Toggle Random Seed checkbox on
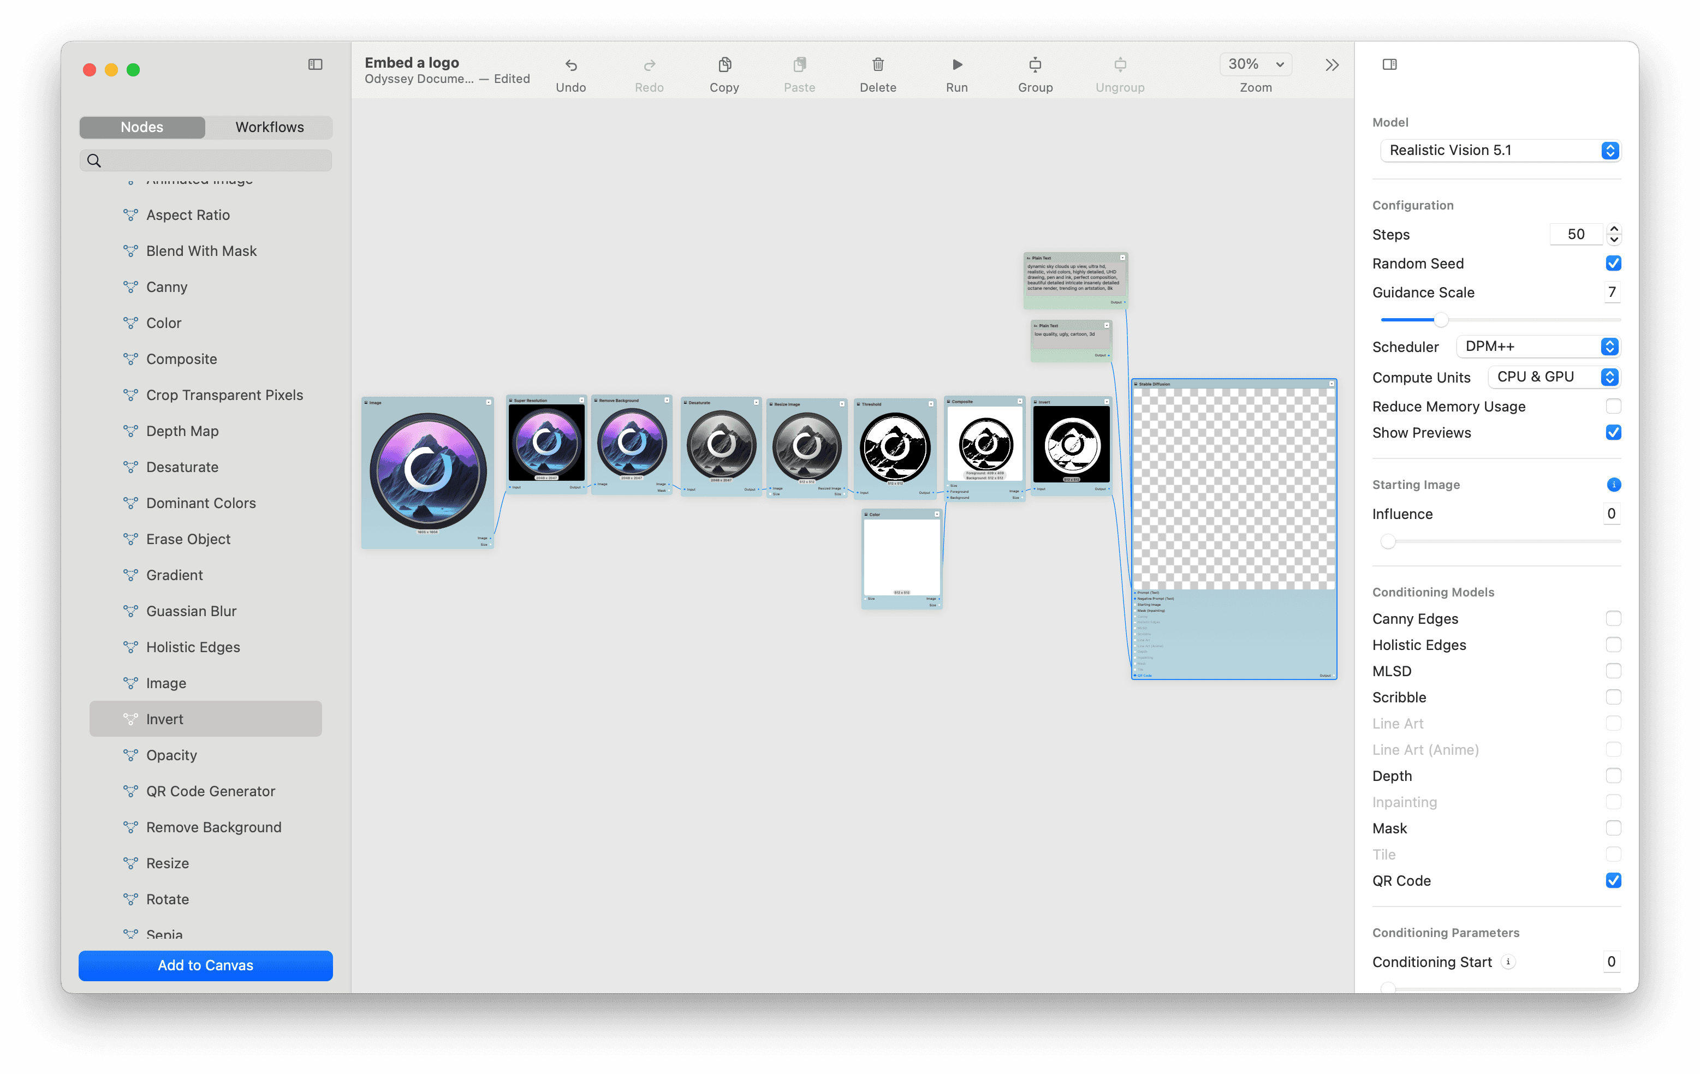1700x1074 pixels. coord(1612,262)
